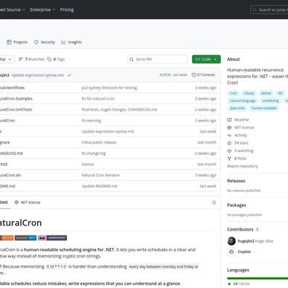The width and height of the screenshot is (288, 288).
Task: Click Report repository
Action: (242, 167)
